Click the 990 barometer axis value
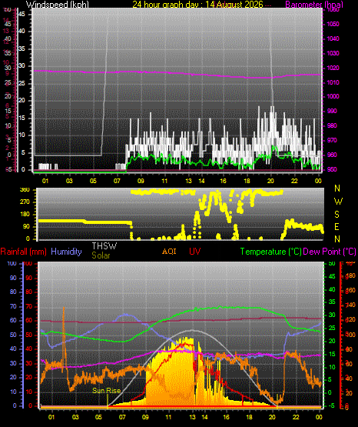358x427 pixels. pos(332,111)
